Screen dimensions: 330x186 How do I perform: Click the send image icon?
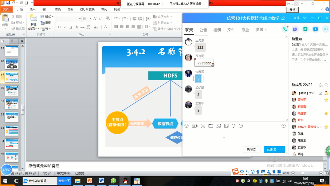(x=226, y=126)
